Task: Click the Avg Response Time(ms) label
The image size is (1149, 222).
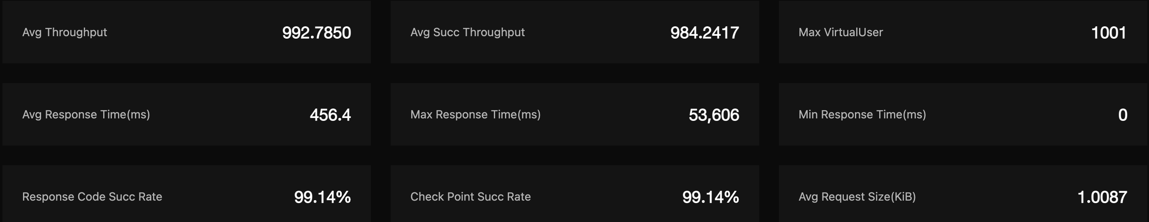Action: point(86,115)
